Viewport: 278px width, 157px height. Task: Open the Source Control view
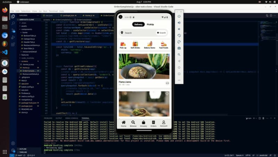tap(13, 30)
